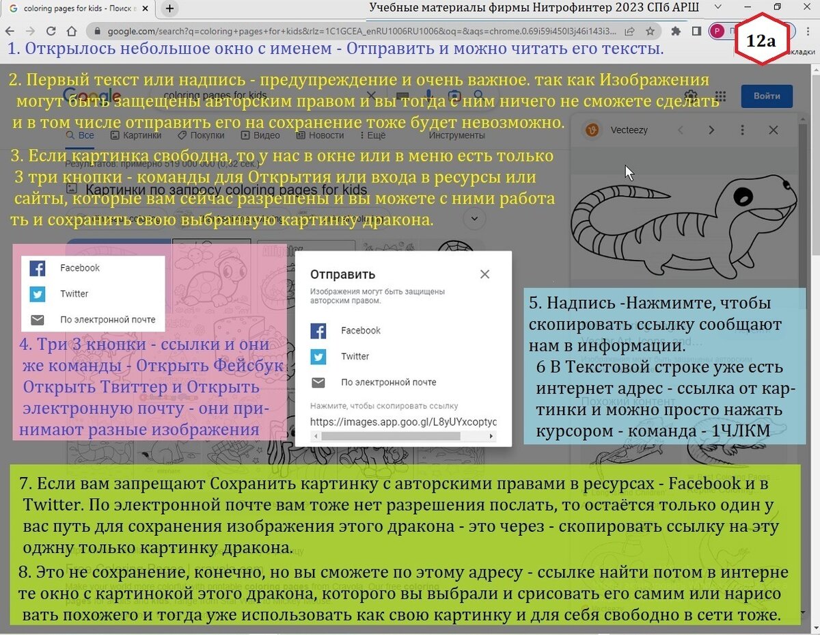Click the envelope icon in the Отправить dialog
Screen dimensions: 820x635
click(318, 383)
